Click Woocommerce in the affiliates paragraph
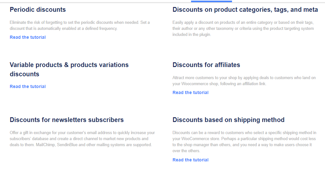 point(195,84)
